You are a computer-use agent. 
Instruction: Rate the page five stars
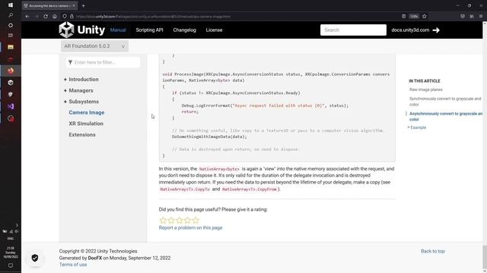[196, 220]
